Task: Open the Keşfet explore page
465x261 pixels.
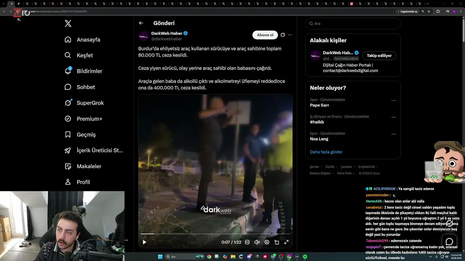Action: (x=78, y=55)
